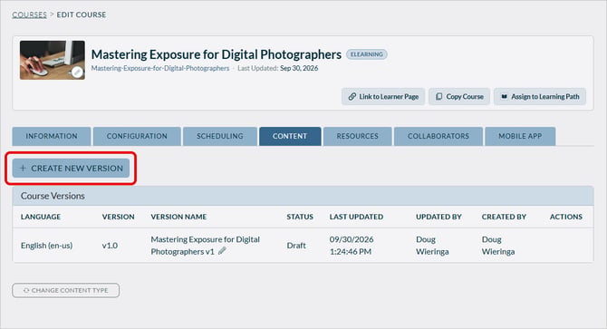
Task: Click the Link to Learner Page button
Action: click(383, 96)
